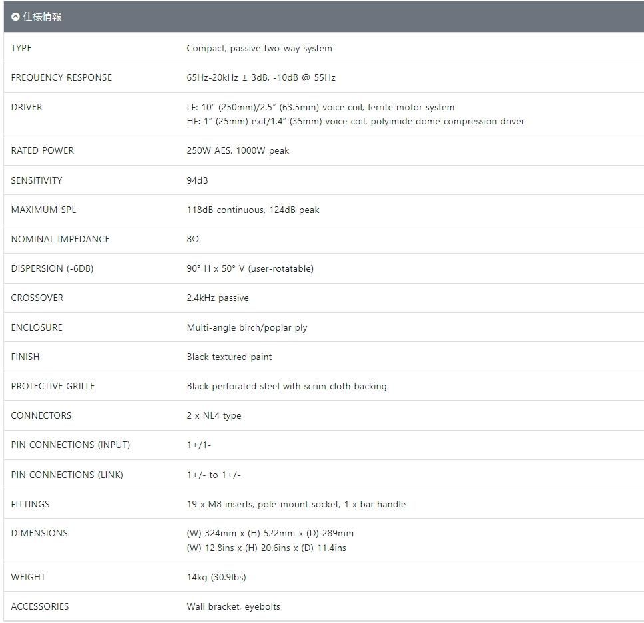This screenshot has width=644, height=623.
Task: Click the 2 x NL4 type connectors value
Action: click(214, 416)
